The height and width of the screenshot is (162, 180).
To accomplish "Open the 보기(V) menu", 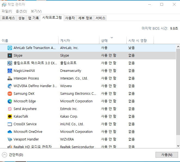I will pyautogui.click(x=36, y=11).
